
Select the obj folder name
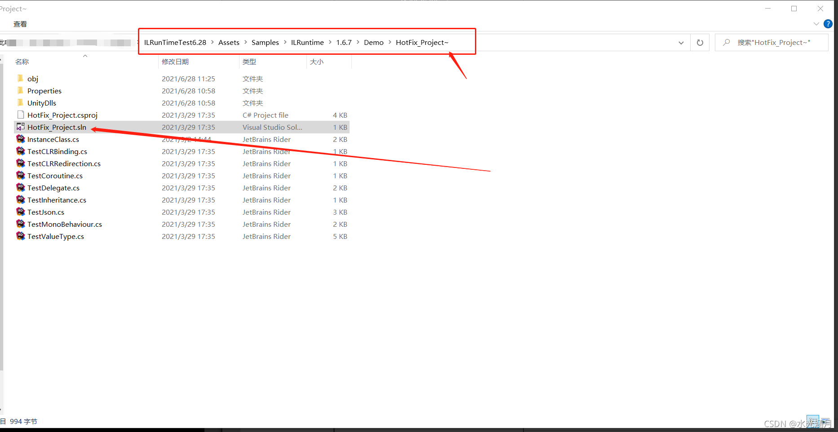point(33,79)
